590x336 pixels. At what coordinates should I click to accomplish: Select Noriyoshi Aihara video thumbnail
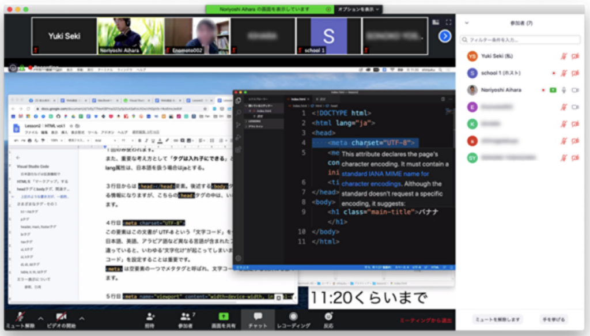point(131,36)
